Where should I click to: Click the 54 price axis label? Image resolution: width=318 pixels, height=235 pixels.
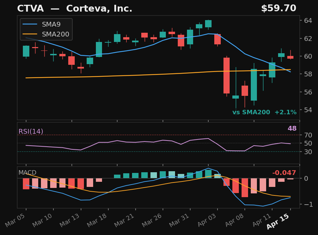308,110
